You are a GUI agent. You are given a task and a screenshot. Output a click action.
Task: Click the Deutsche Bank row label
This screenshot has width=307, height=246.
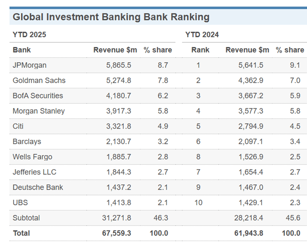coord(38,187)
